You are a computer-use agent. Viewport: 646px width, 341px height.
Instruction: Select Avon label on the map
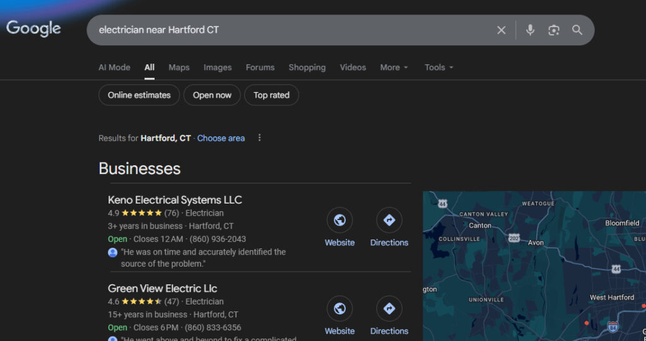coord(536,243)
